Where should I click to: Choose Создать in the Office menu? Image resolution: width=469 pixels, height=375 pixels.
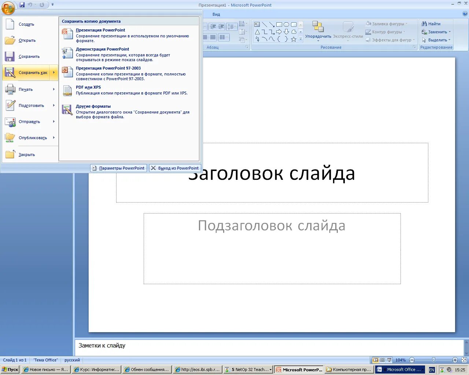(x=30, y=24)
